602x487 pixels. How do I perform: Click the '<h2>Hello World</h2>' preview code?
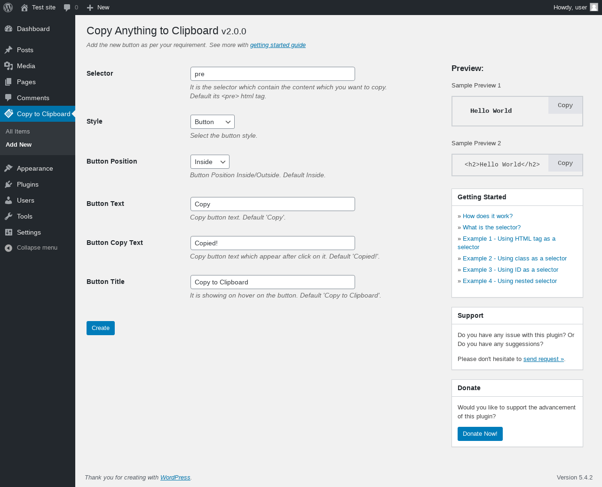tap(502, 165)
